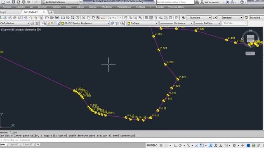264x148 pixels.
Task: Click the Help question mark toolbar icon
Action: tap(177, 18)
